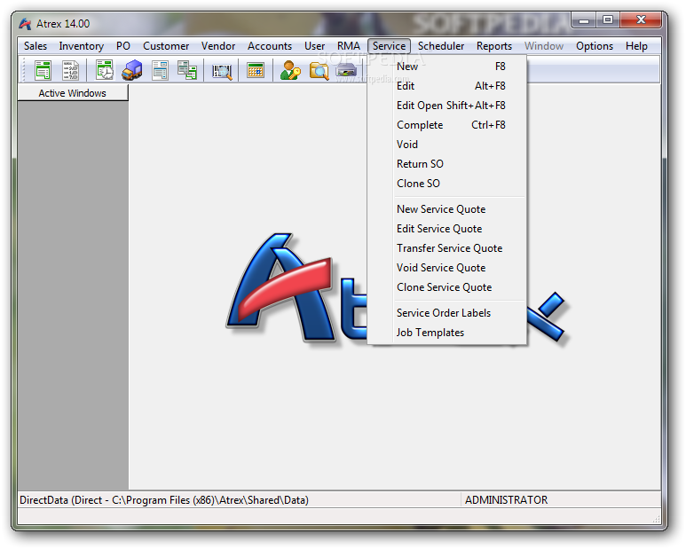Select Return SO menu entry
686x549 pixels.
447,164
